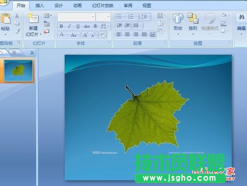Open the slide layout dropdown

[47, 16]
